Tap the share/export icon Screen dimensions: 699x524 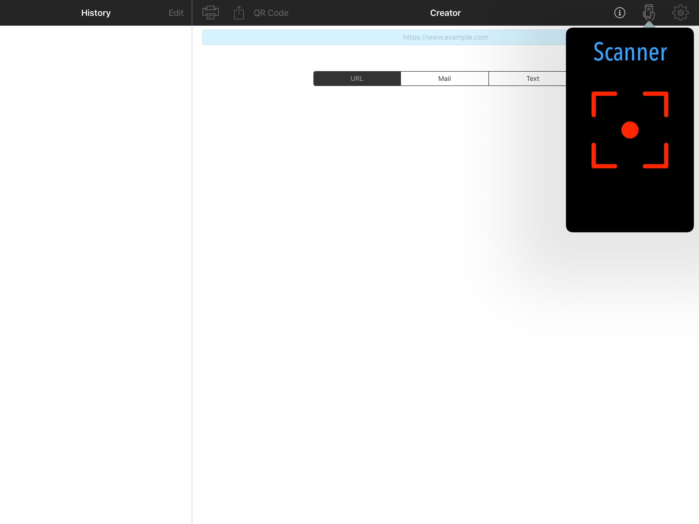click(239, 13)
